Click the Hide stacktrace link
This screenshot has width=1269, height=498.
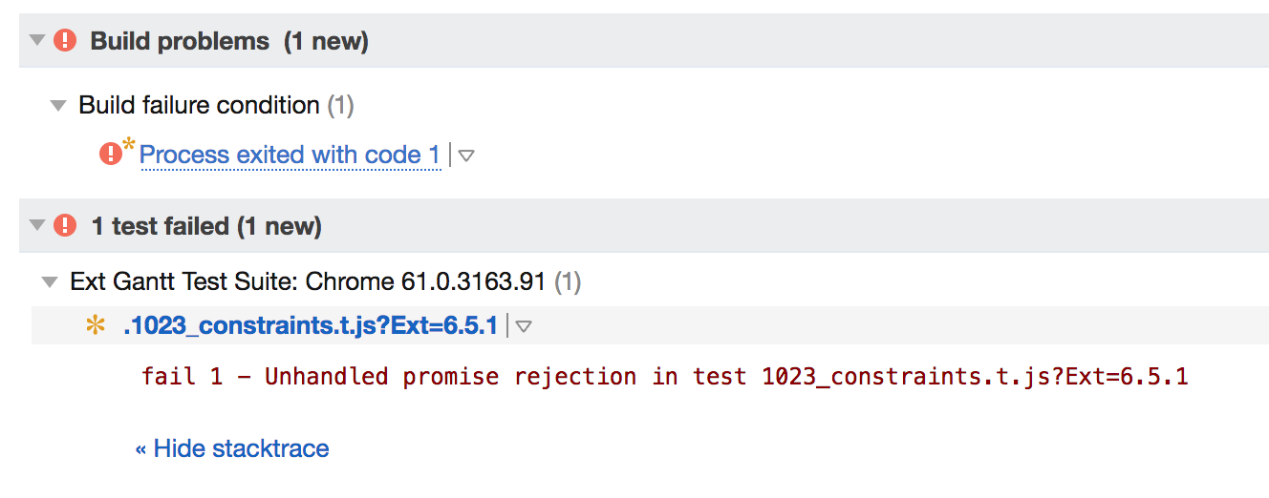click(x=232, y=448)
